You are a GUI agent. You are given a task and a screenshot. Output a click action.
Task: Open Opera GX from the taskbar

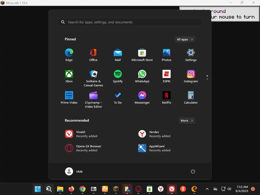[x=138, y=189]
